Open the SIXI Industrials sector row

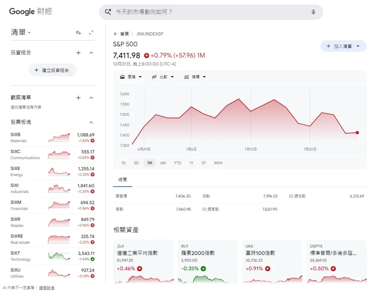coord(52,188)
